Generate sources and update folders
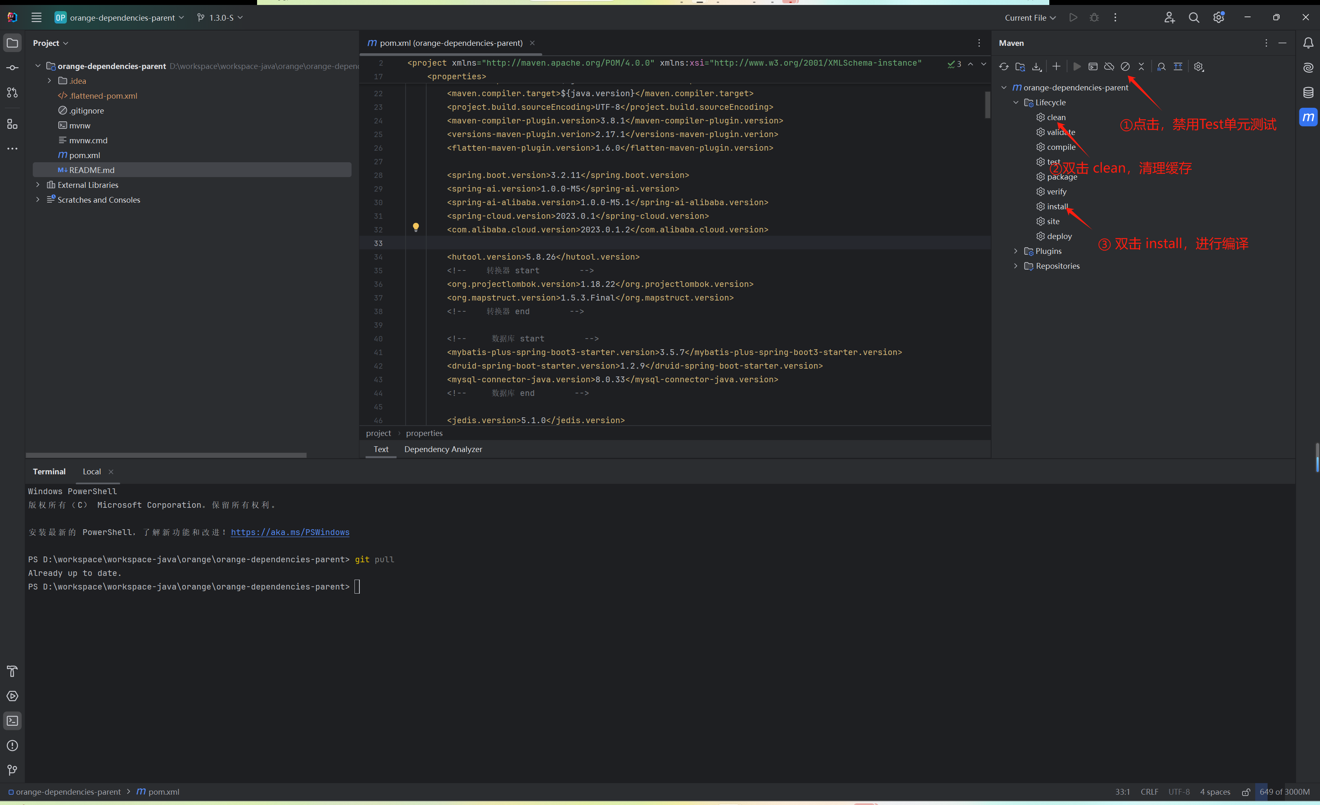This screenshot has height=805, width=1320. pos(1020,66)
